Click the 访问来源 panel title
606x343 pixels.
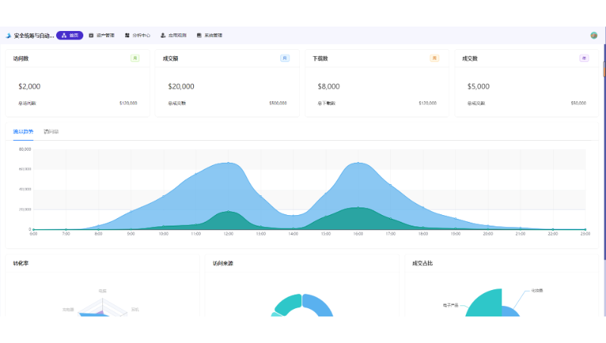pyautogui.click(x=223, y=263)
